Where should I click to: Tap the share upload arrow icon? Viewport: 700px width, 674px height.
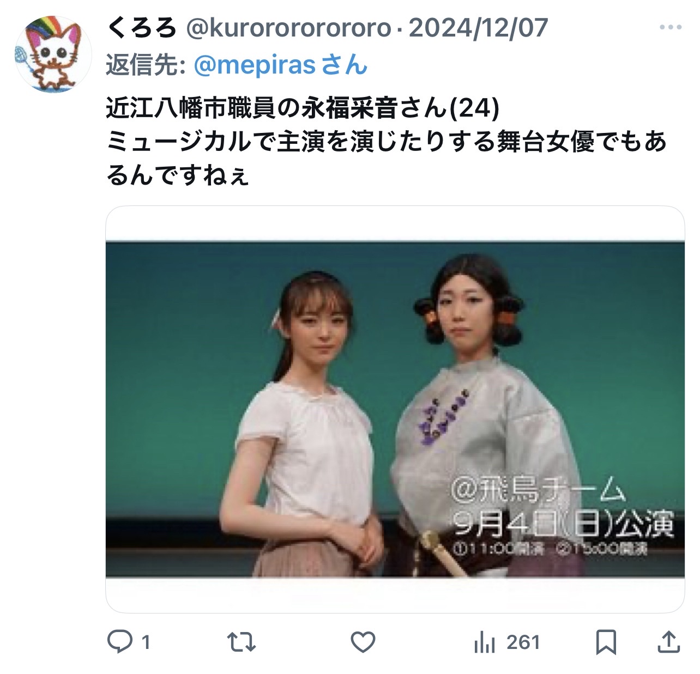point(668,642)
